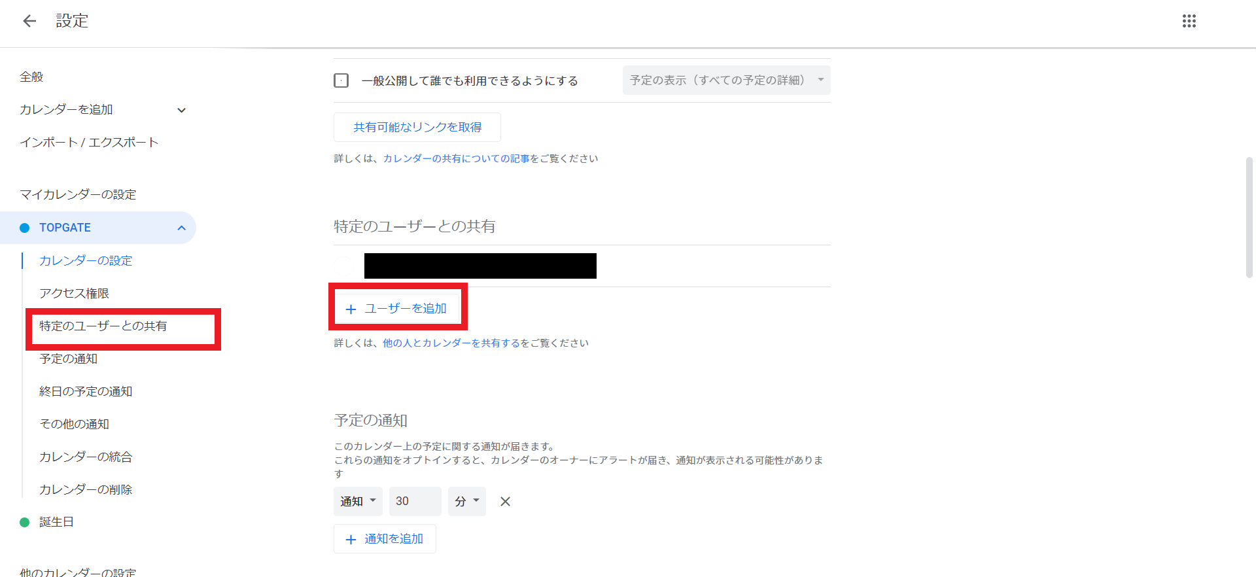The image size is (1256, 577).
Task: Click the notification minutes field showing 30
Action: click(415, 501)
